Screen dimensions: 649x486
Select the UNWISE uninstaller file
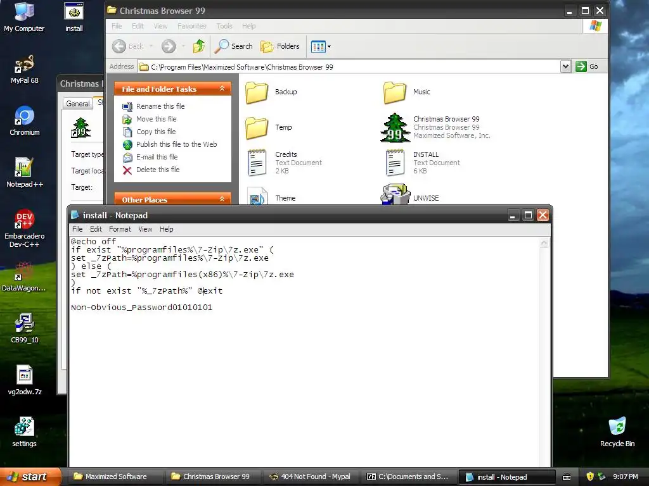point(410,195)
